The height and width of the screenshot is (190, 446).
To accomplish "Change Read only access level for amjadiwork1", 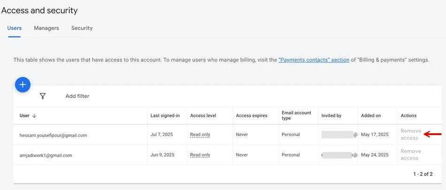I will [x=200, y=155].
